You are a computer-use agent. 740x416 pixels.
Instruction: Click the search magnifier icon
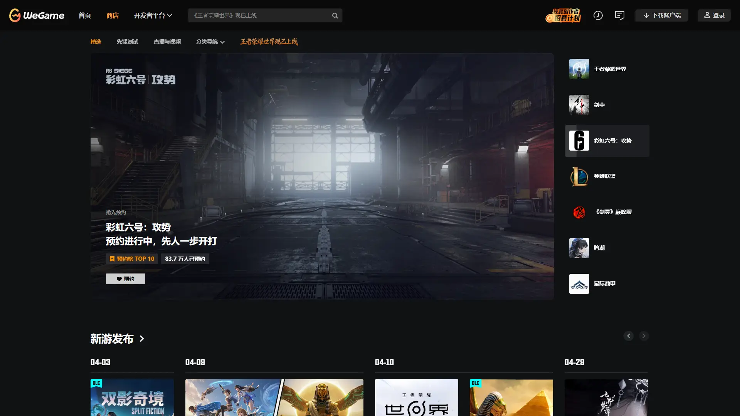[x=335, y=15]
